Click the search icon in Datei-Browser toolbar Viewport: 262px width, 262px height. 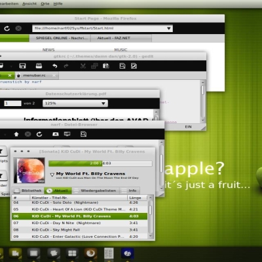click(x=83, y=134)
